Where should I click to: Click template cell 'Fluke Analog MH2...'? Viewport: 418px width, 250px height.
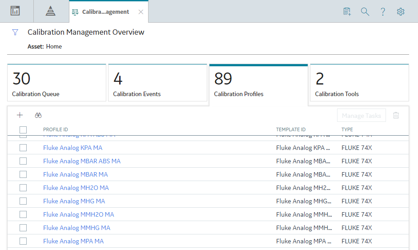pyautogui.click(x=303, y=188)
